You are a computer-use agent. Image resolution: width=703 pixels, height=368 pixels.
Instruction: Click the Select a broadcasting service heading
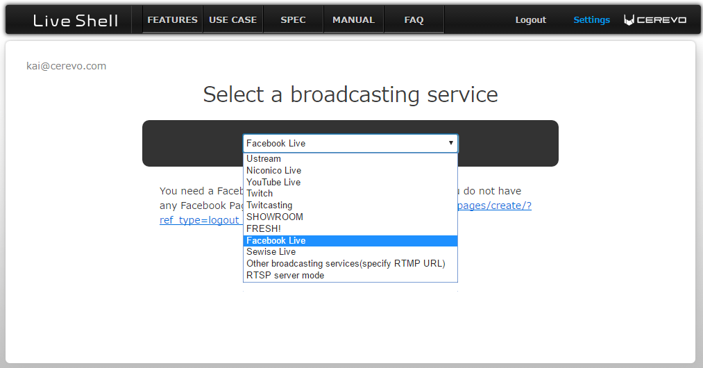pos(350,94)
